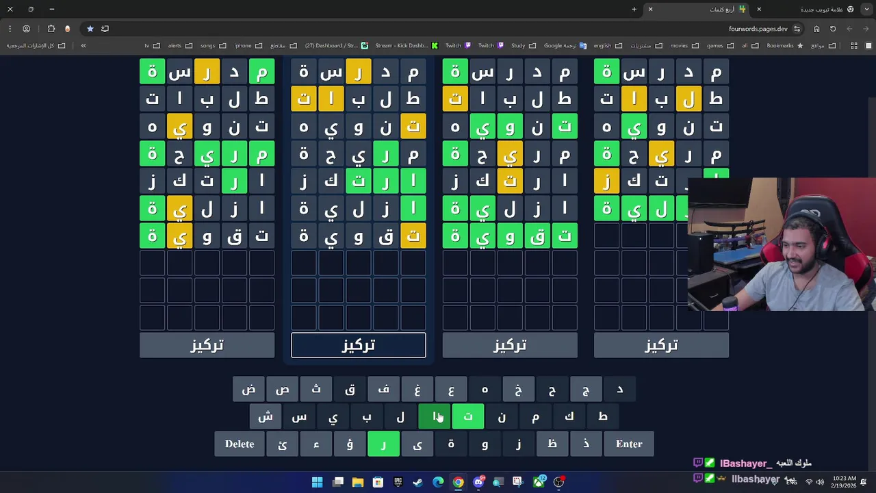This screenshot has width=876, height=493.
Task: Open the Stream - Kick Dashboard bookmark
Action: click(407, 46)
